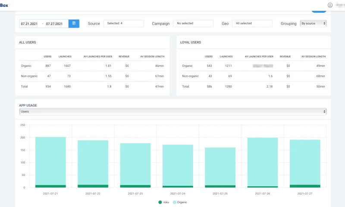Click the blue button above Grouping
Image resolution: width=345 pixels, height=207 pixels.
[x=319, y=10]
